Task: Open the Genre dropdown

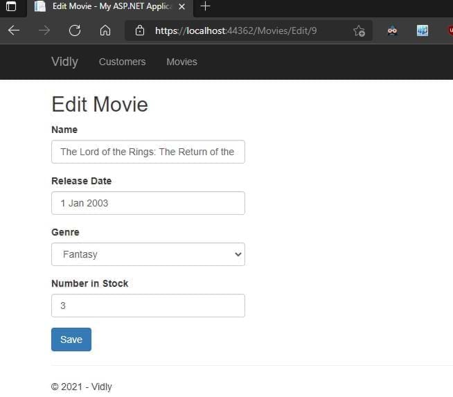Action: (x=148, y=254)
